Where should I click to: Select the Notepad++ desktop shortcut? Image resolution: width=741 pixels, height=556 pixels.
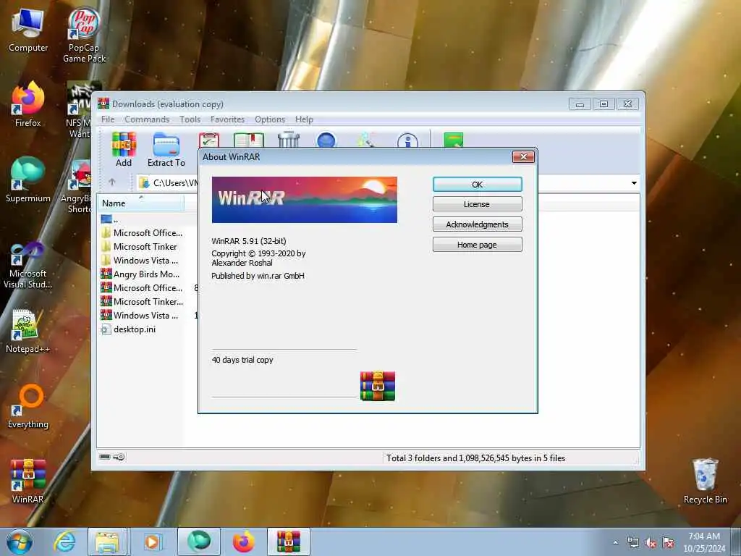[27, 332]
